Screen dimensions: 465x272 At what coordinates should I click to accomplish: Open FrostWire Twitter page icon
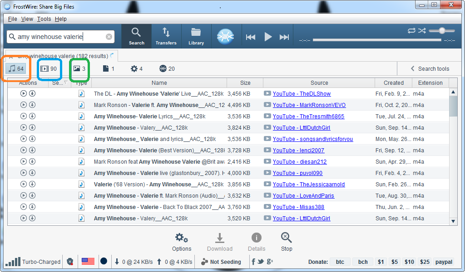tap(261, 261)
